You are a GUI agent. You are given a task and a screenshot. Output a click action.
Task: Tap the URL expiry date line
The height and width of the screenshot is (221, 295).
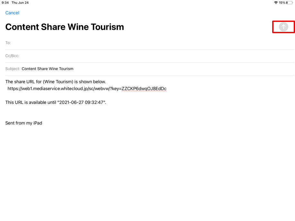click(x=56, y=102)
